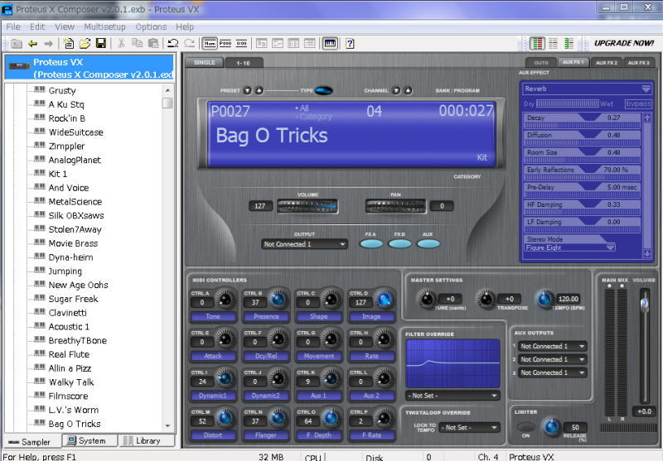Click the Paste toolbar icon
This screenshot has height=461, width=663.
coord(153,43)
